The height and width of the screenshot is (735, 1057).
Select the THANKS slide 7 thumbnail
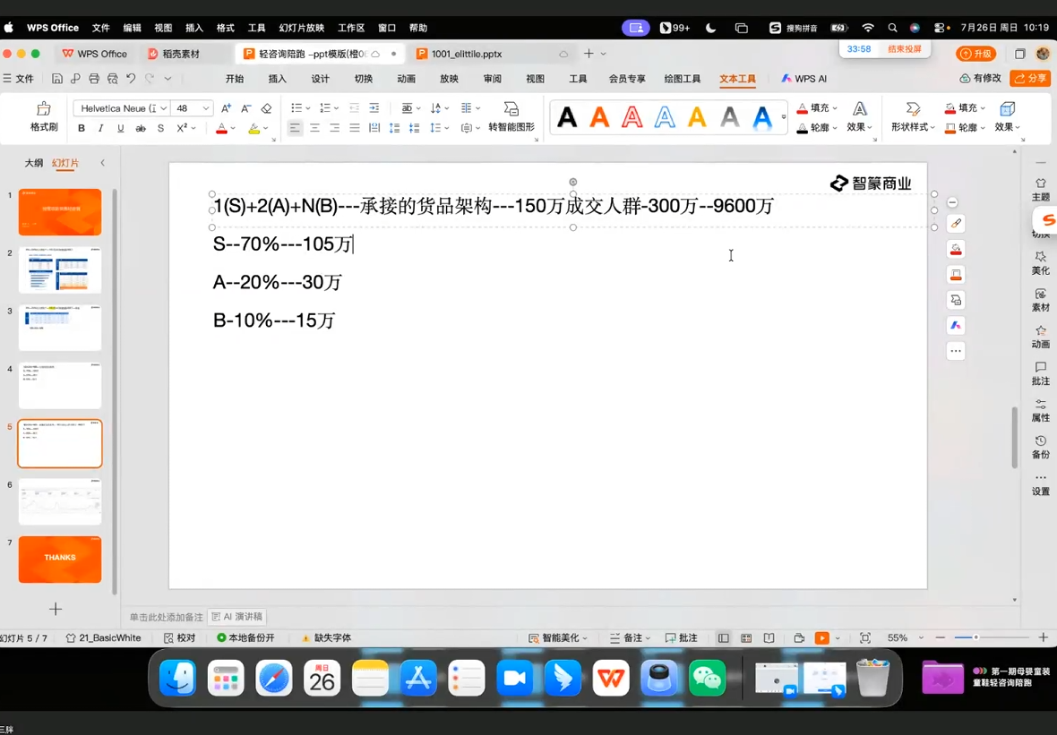60,560
